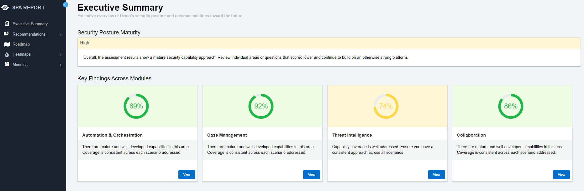
Task: Click the High security posture maturity banner
Action: pos(329,43)
